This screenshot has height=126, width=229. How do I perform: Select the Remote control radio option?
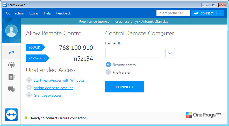108,65
